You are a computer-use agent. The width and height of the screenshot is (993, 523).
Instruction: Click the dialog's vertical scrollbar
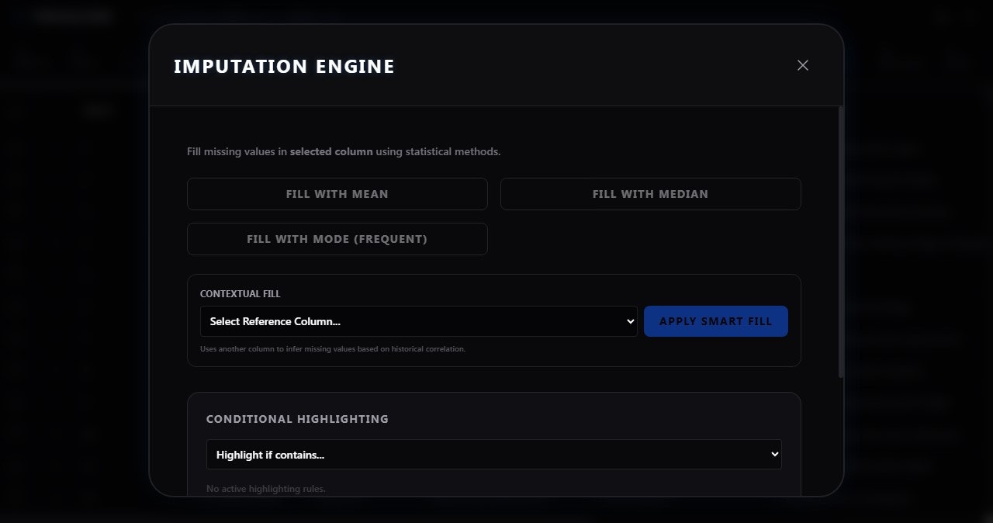tap(841, 242)
